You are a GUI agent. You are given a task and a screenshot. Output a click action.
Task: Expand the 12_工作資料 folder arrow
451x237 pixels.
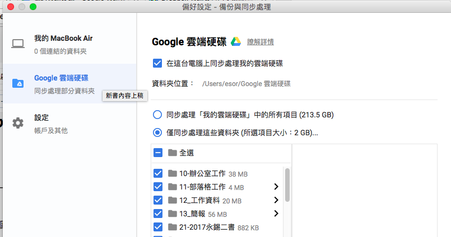(276, 200)
